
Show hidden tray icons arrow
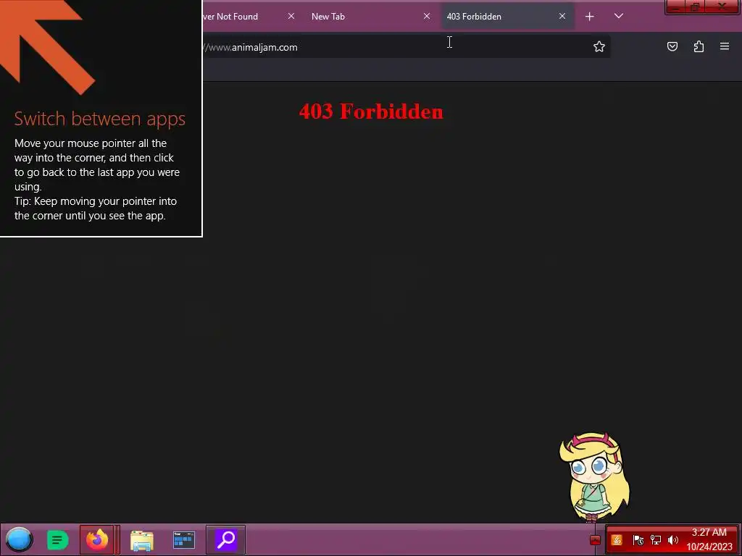pos(596,540)
